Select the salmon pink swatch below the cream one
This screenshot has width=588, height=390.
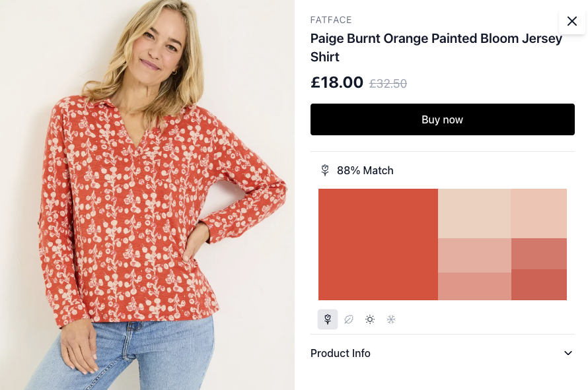tap(474, 255)
